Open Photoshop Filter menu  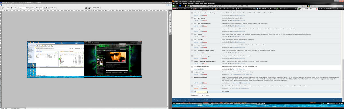(24, 5)
